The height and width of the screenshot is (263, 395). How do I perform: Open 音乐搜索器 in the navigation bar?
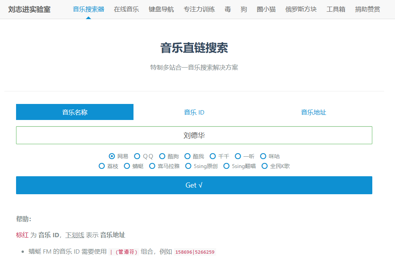click(x=88, y=9)
